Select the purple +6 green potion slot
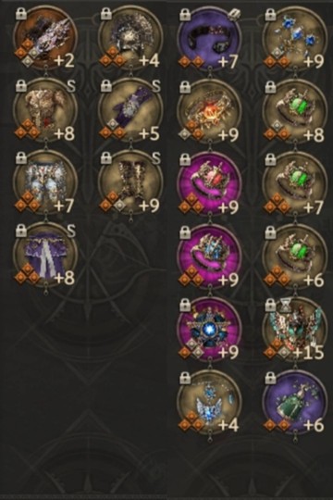 [295, 401]
